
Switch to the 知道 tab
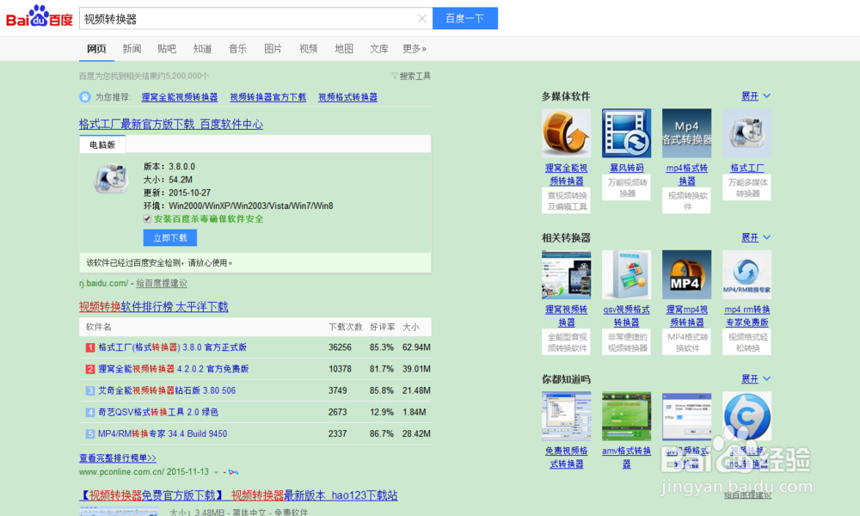click(202, 49)
